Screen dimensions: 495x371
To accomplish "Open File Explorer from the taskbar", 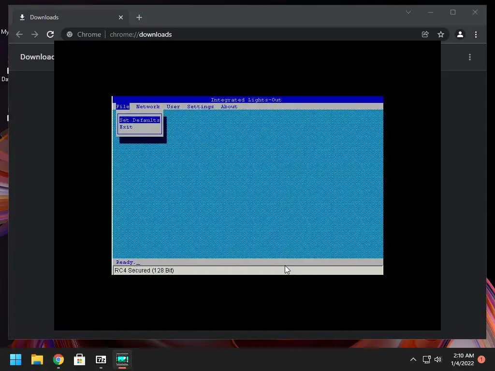I will (37, 359).
